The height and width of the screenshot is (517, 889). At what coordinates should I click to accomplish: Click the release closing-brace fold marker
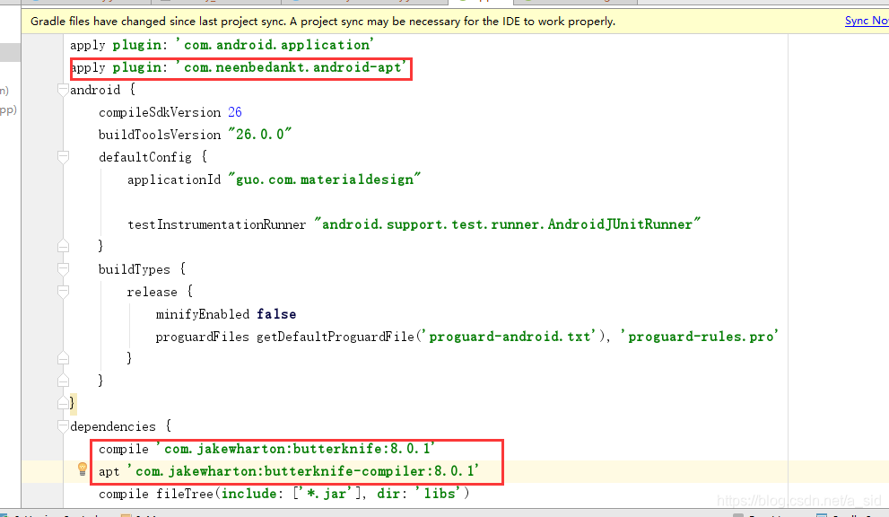click(63, 358)
